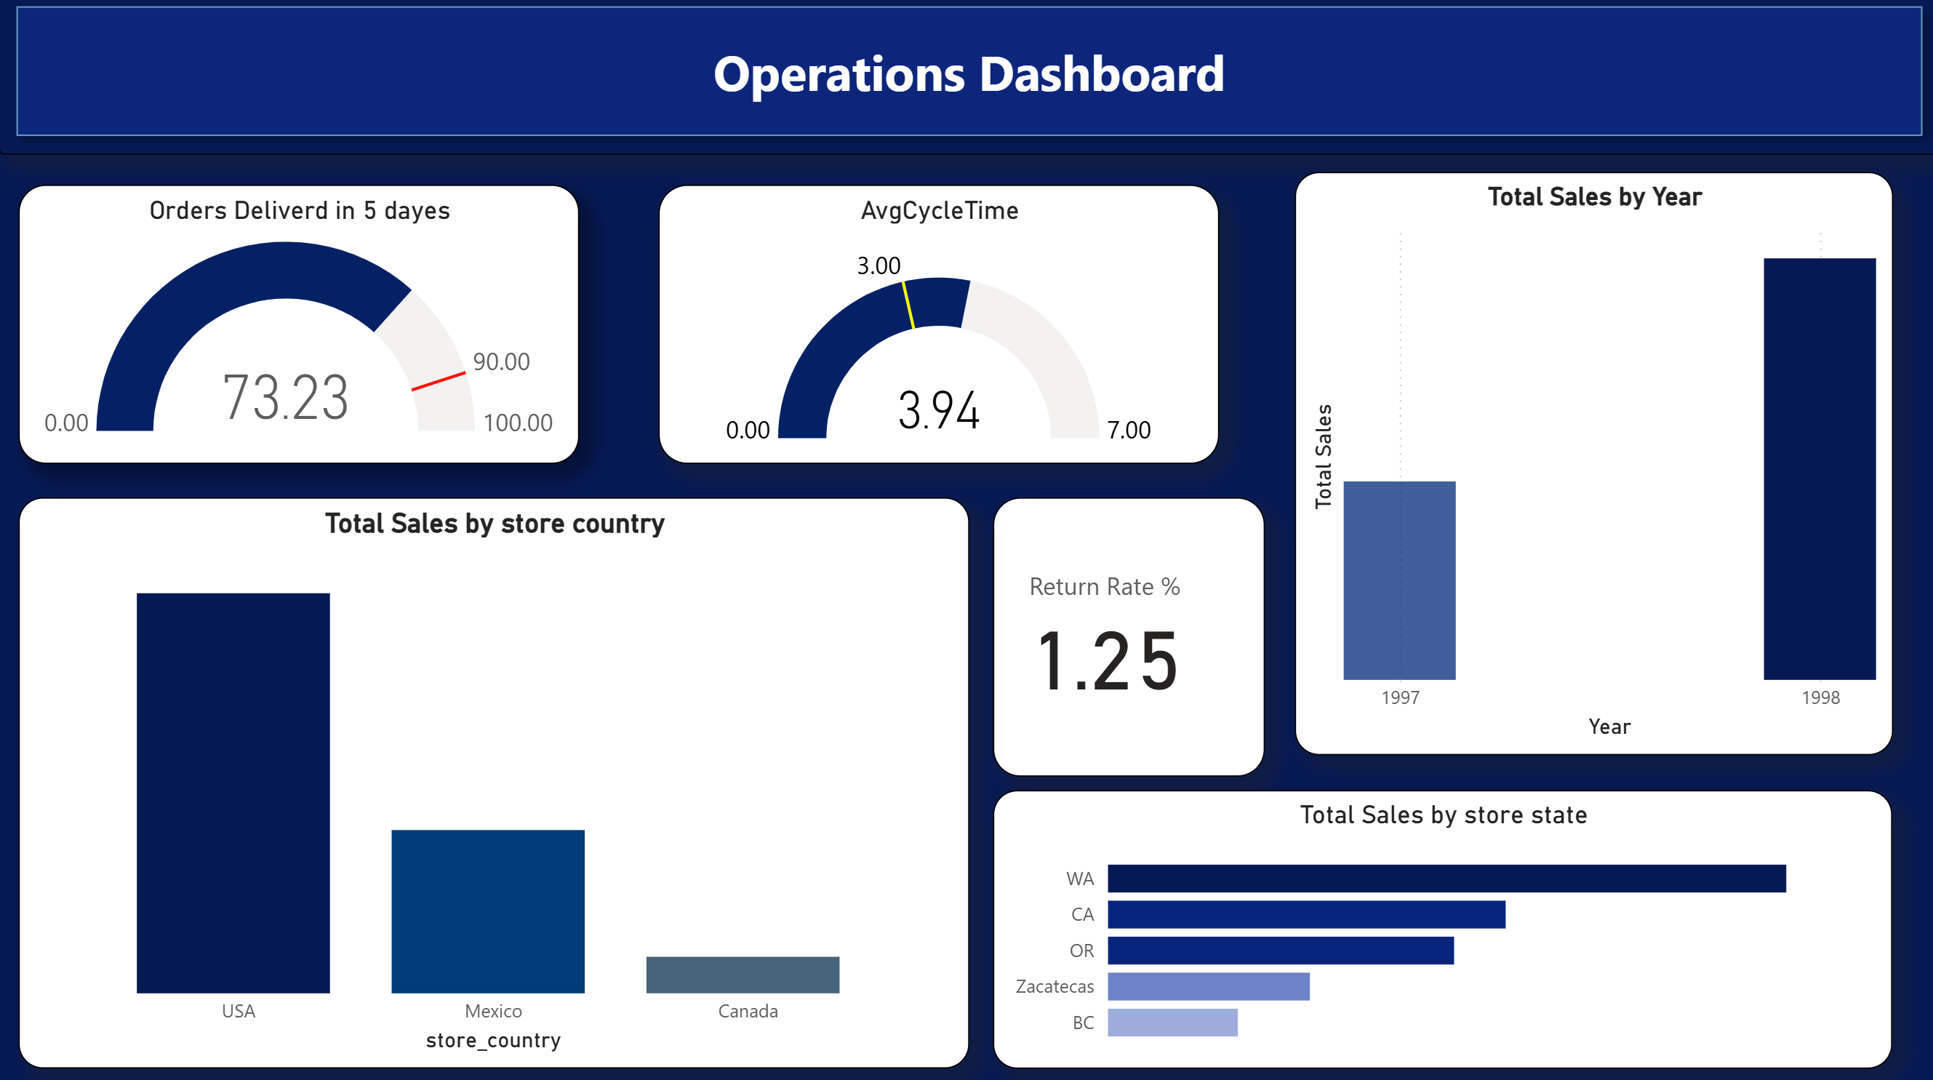The height and width of the screenshot is (1080, 1933).
Task: Click the 'BC' state label
Action: coord(1083,1023)
